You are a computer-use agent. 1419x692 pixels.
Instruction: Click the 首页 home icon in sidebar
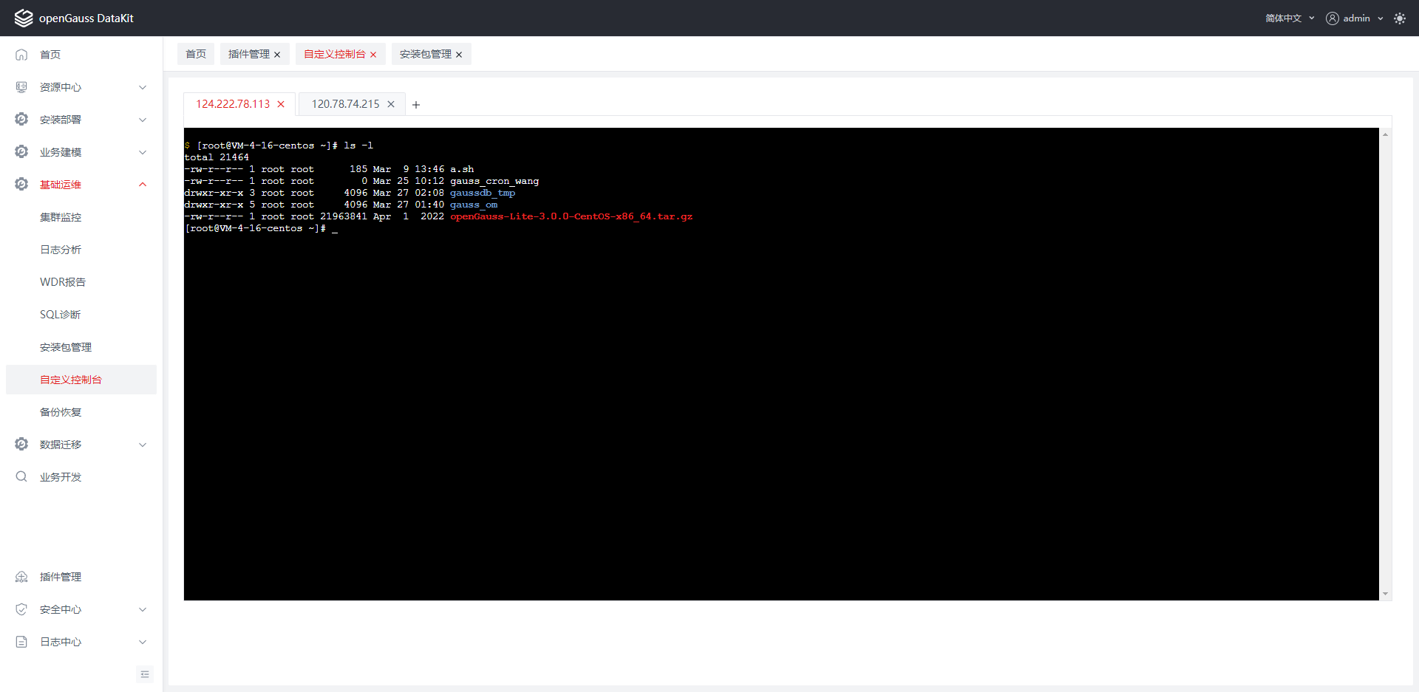click(x=21, y=55)
